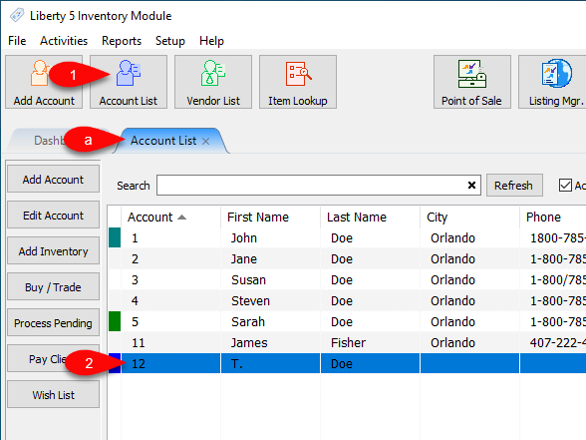Close the Account List tab
586x440 pixels.
(205, 141)
